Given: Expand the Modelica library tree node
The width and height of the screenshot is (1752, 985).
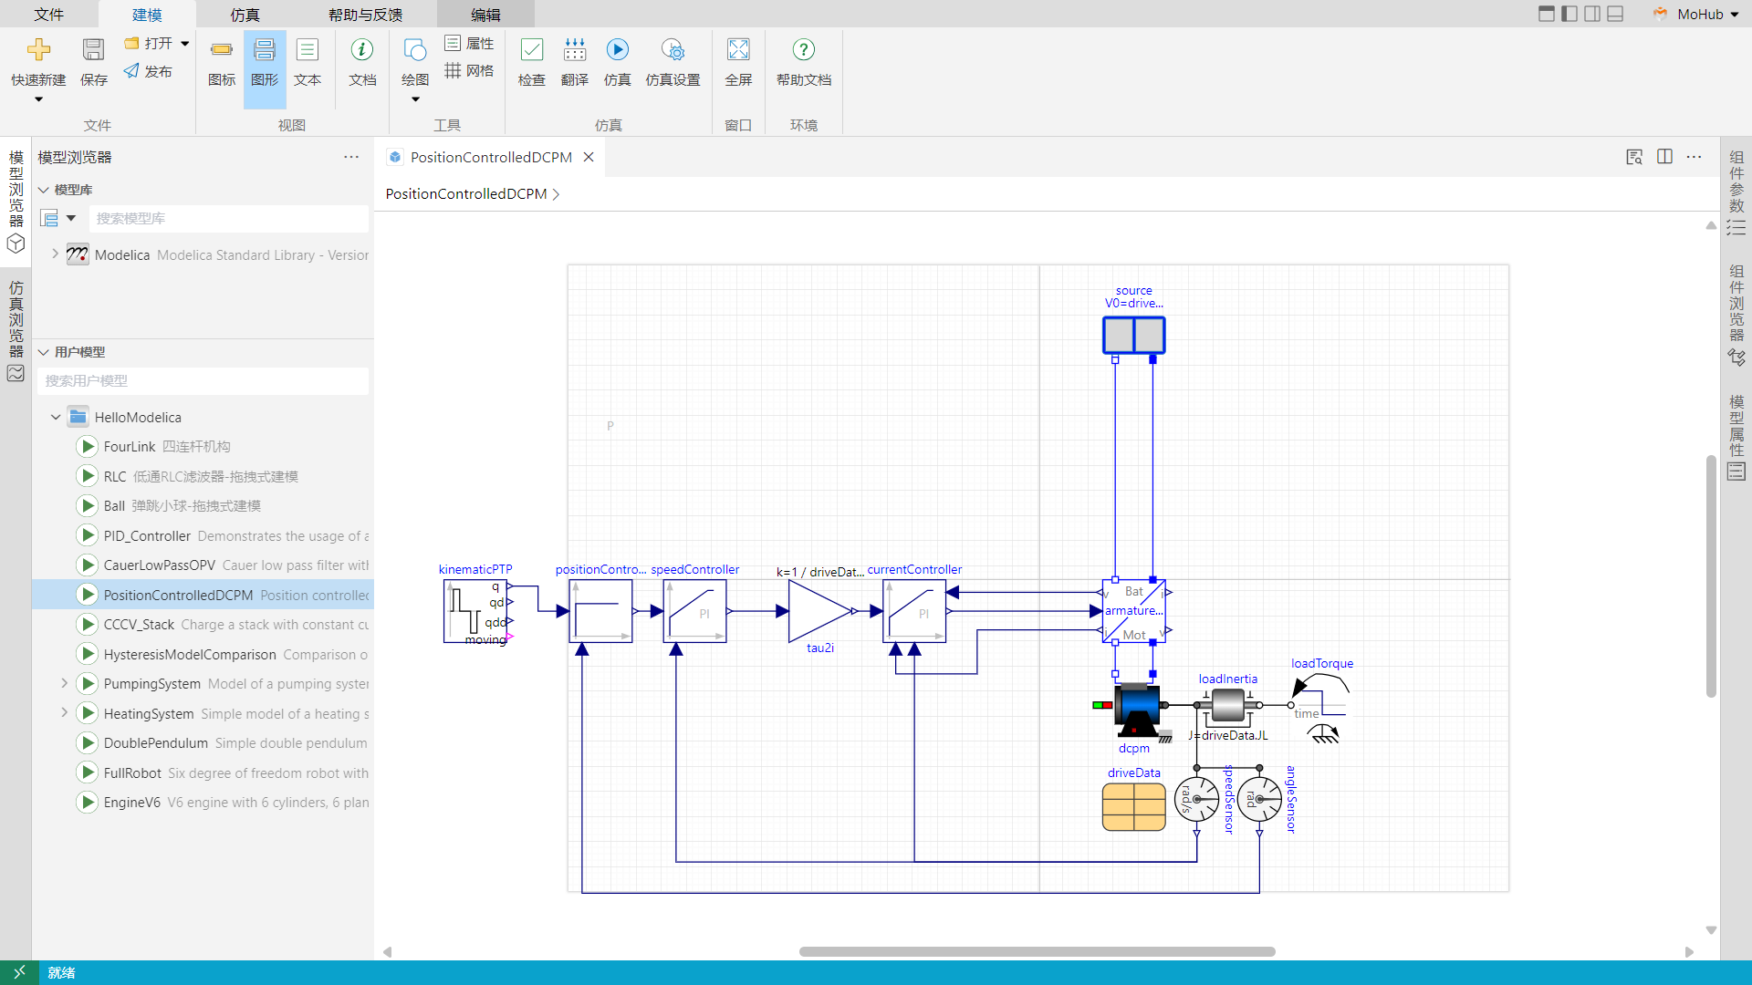Looking at the screenshot, I should point(56,254).
